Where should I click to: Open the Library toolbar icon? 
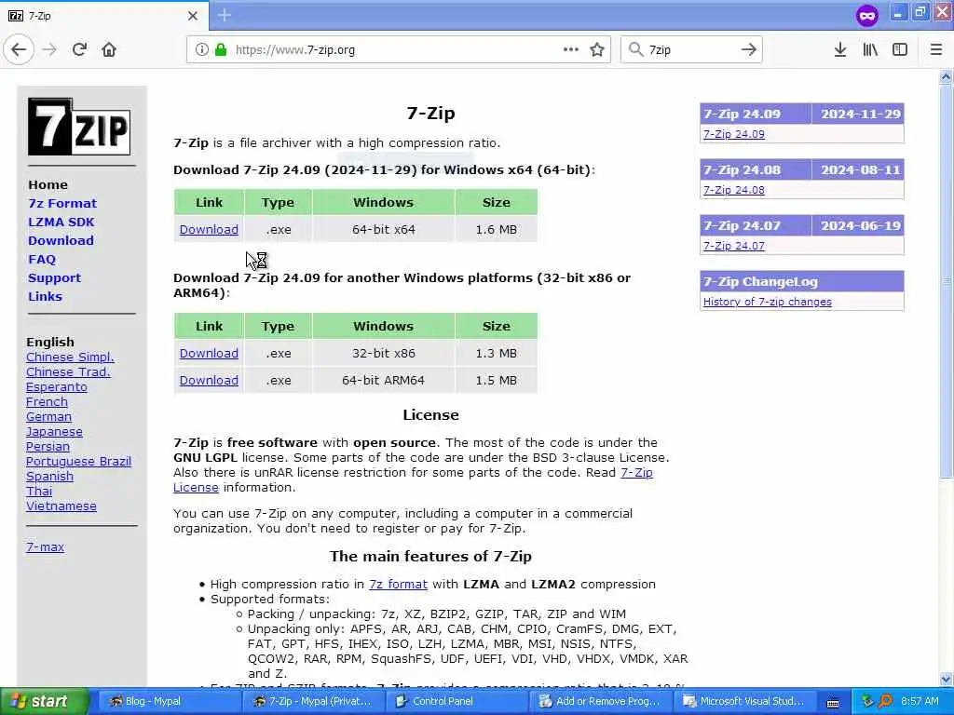pos(870,50)
